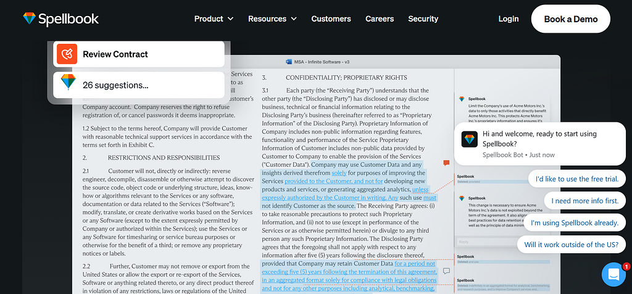This screenshot has width=632, height=294.
Task: Choose "I need more info first." reply
Action: pos(585,201)
